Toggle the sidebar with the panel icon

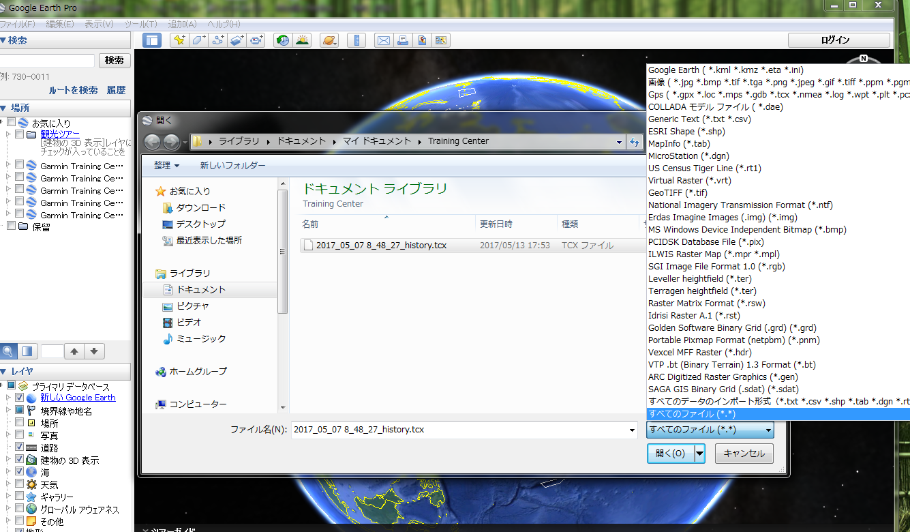pos(151,40)
